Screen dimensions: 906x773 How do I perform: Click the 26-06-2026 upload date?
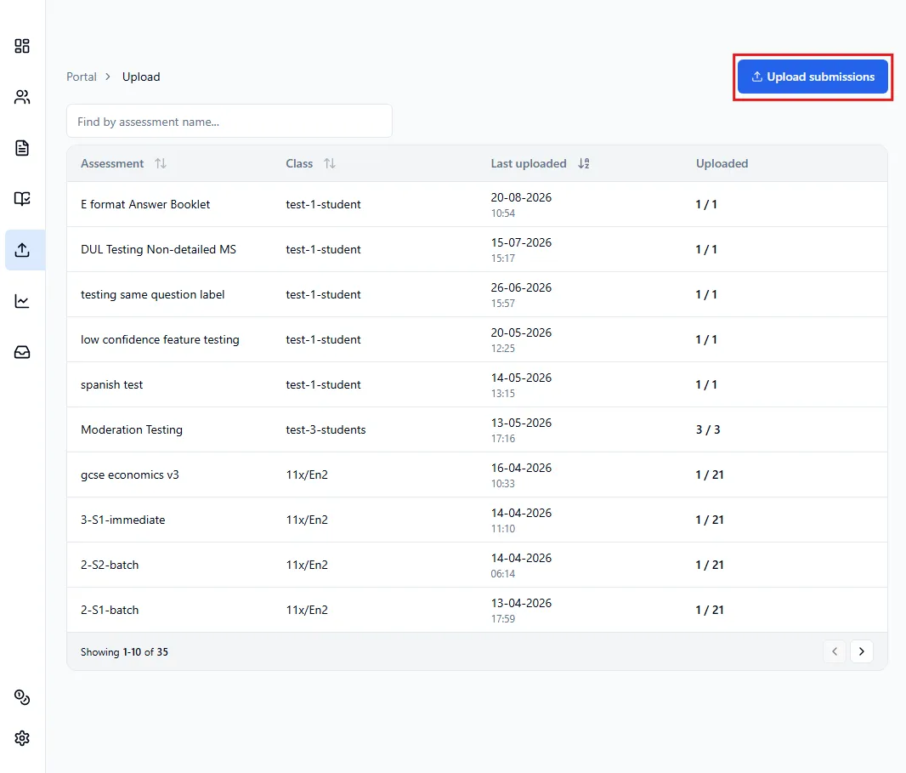[521, 288]
